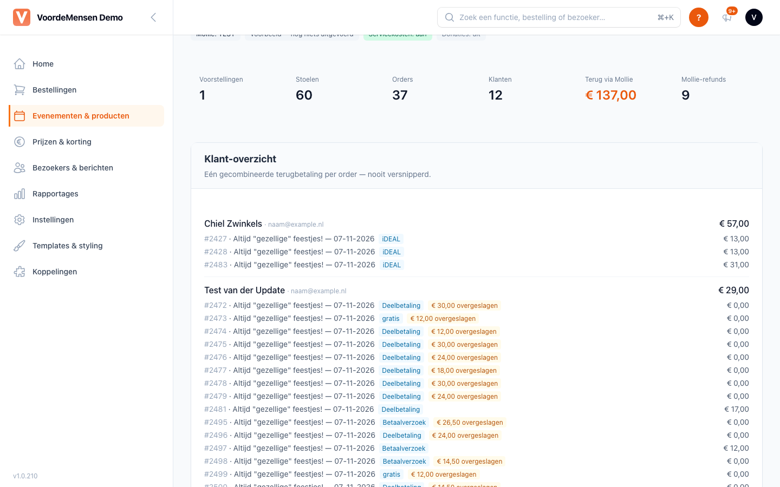Image resolution: width=780 pixels, height=487 pixels.
Task: Click the iDEAL badge on order #2428
Action: (392, 252)
